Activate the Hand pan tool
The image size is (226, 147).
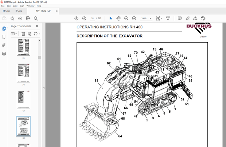[x=118, y=19]
